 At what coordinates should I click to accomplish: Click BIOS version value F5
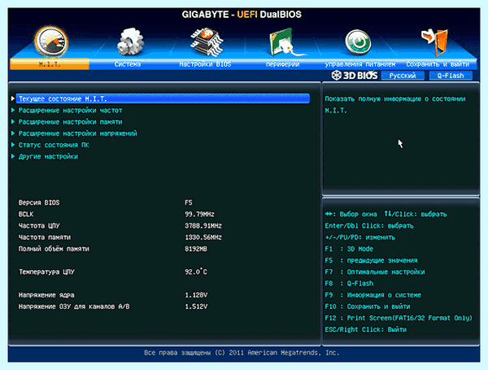click(x=189, y=202)
